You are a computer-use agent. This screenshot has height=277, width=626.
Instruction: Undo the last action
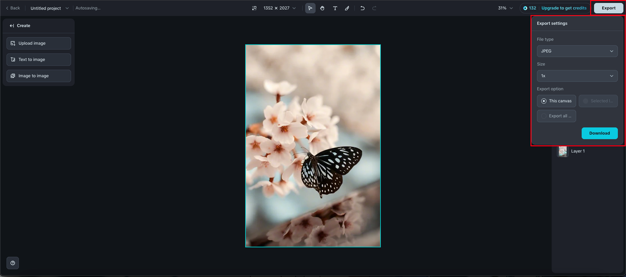click(362, 8)
